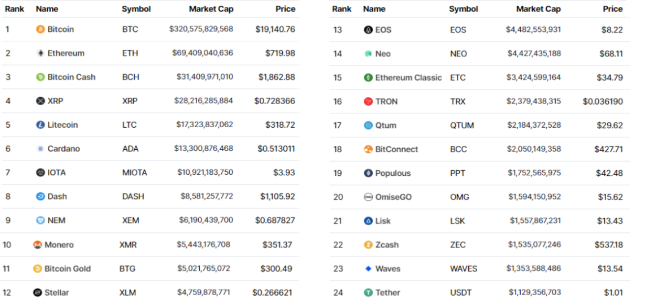Open the Ethereum Classic name link
This screenshot has width=656, height=301.
point(408,77)
